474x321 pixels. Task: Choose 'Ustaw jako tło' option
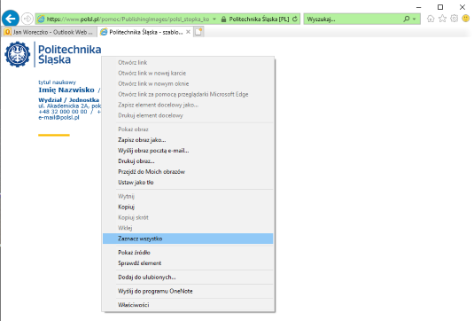(188, 182)
